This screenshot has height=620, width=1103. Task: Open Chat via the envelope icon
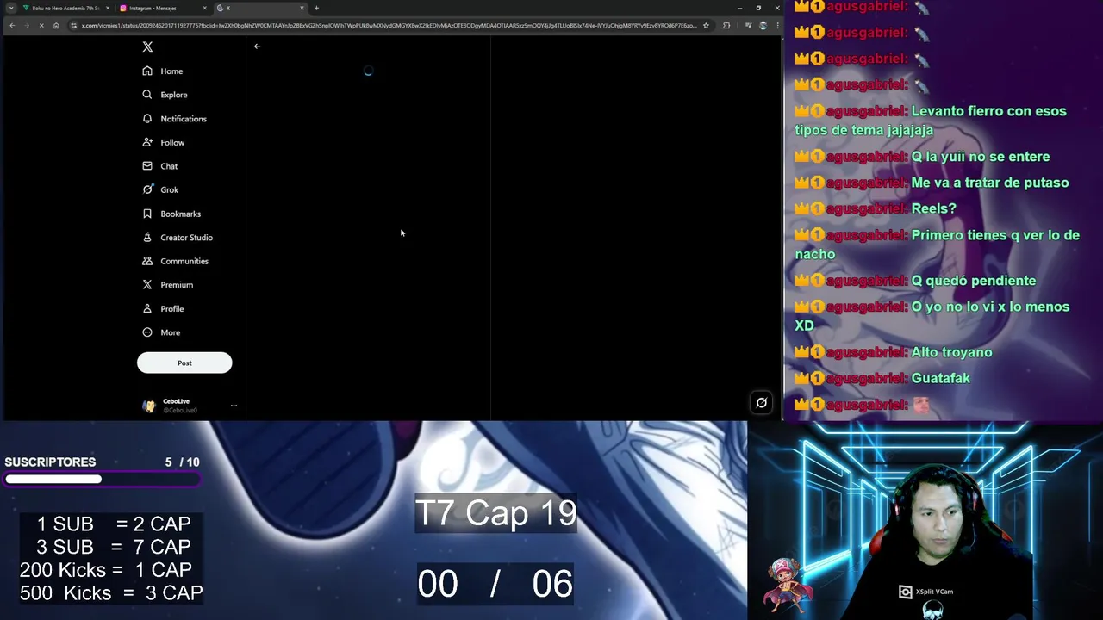click(x=147, y=165)
